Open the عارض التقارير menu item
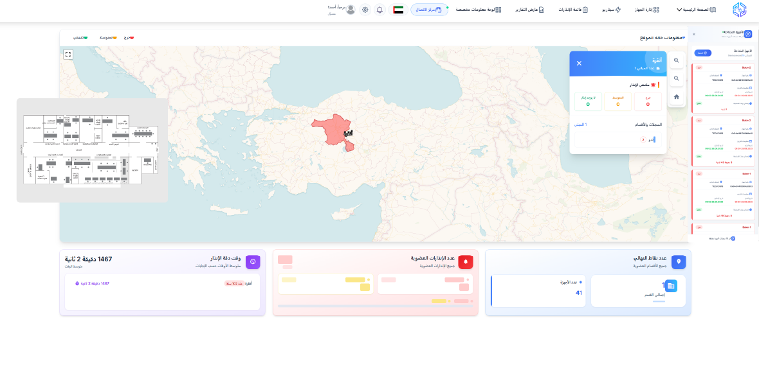The width and height of the screenshot is (759, 366). pos(529,10)
